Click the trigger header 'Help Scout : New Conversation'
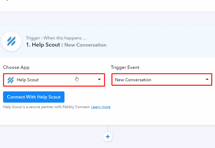Screen dimensions: 215x148 pos(66,45)
